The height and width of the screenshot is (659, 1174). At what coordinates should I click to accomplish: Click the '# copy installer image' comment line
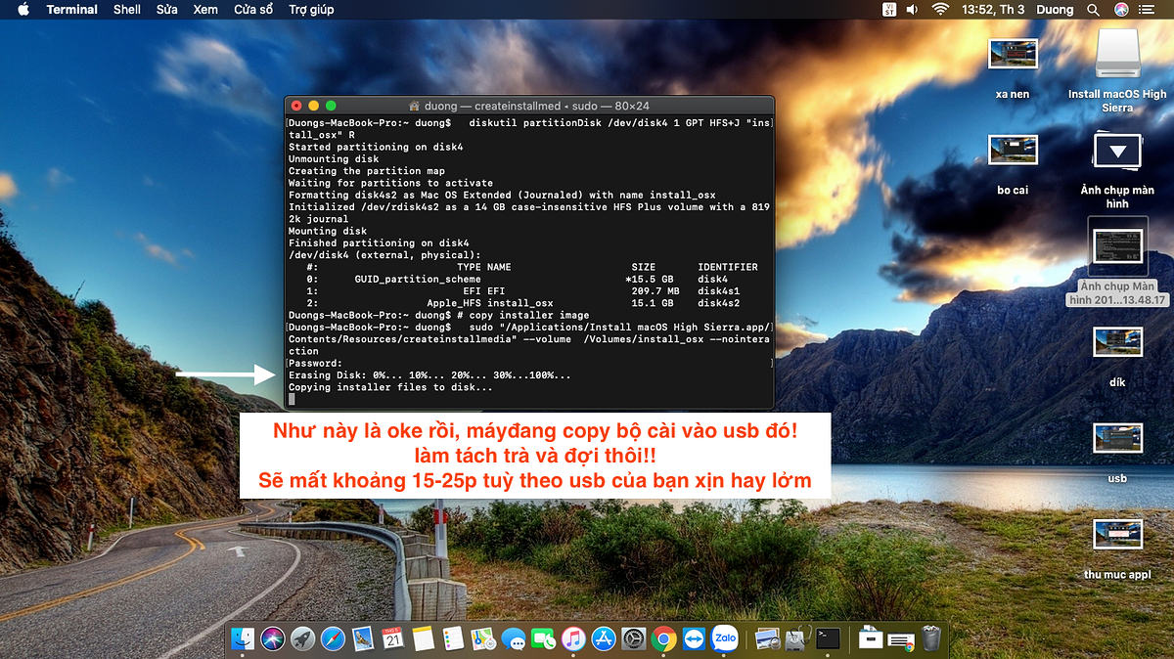coord(522,315)
